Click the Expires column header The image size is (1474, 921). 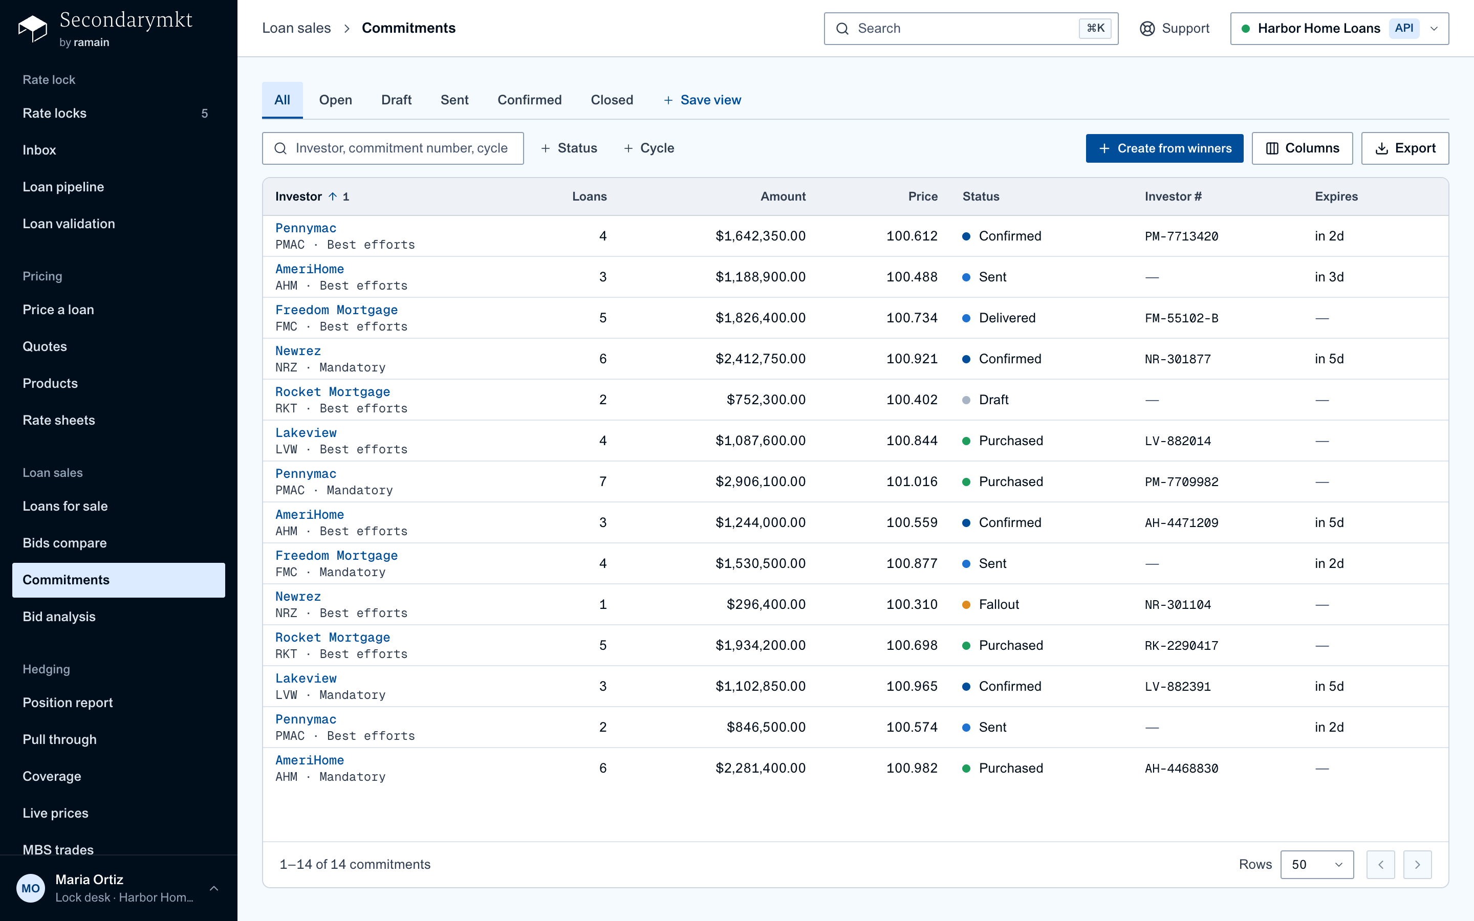[x=1336, y=196]
